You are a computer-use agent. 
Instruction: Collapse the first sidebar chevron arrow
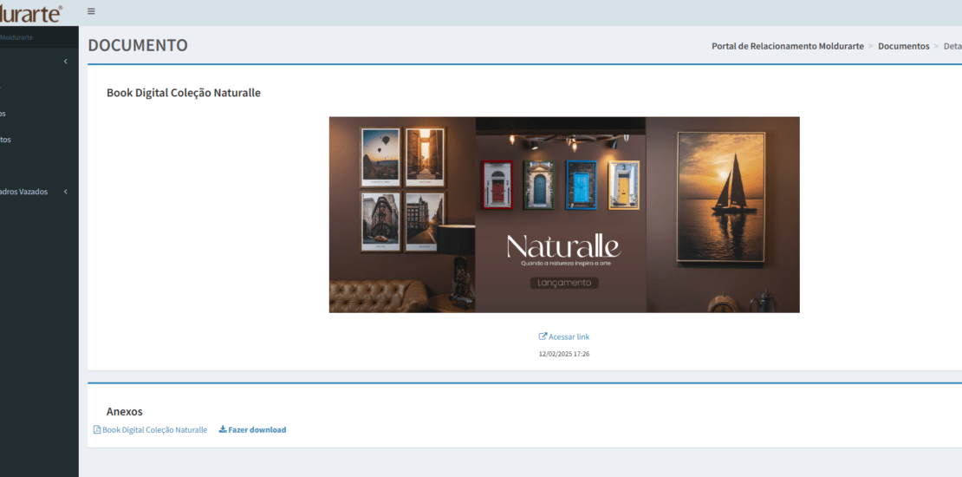click(x=66, y=62)
